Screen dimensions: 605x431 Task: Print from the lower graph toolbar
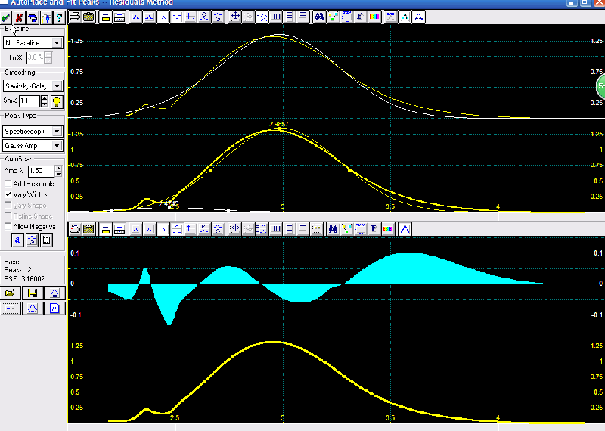pos(75,229)
